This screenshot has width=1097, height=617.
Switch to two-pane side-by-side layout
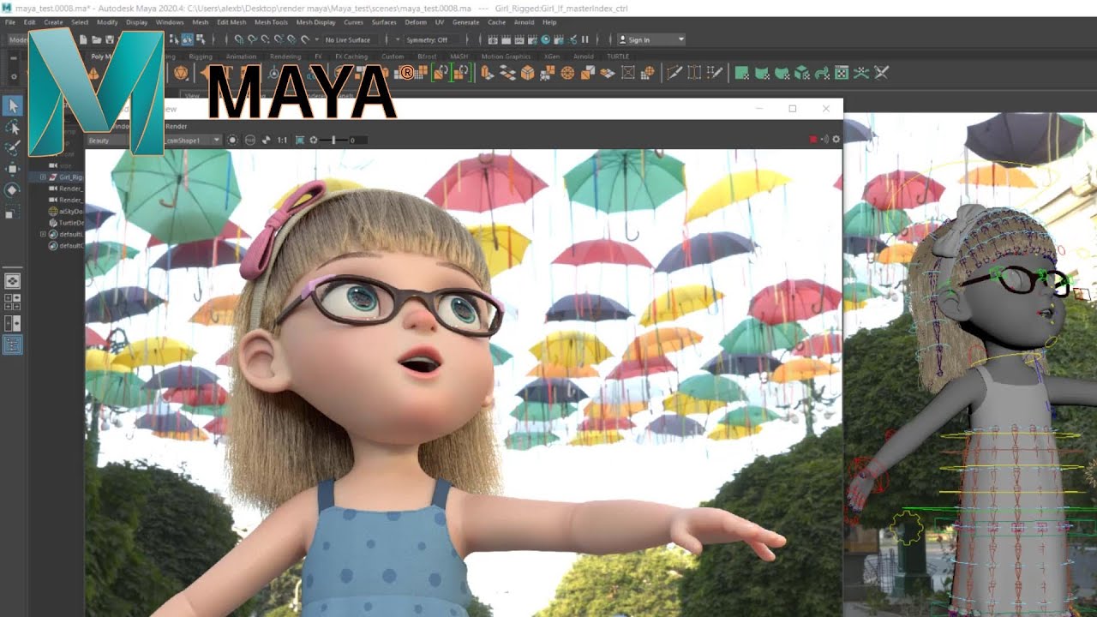[x=13, y=323]
